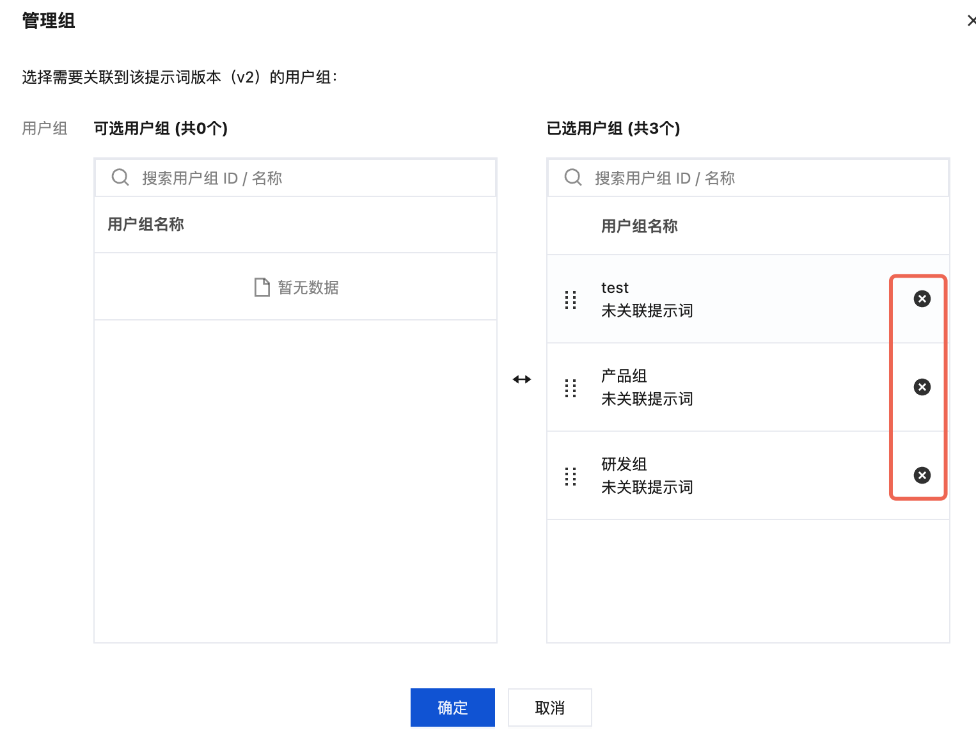Click the drag handle beside 产品组
Screen dimensions: 976x751
[x=571, y=388]
